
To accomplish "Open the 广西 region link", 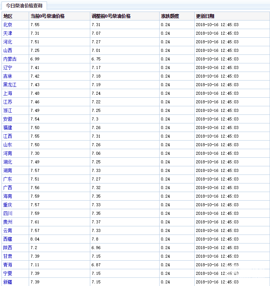I will [8, 188].
